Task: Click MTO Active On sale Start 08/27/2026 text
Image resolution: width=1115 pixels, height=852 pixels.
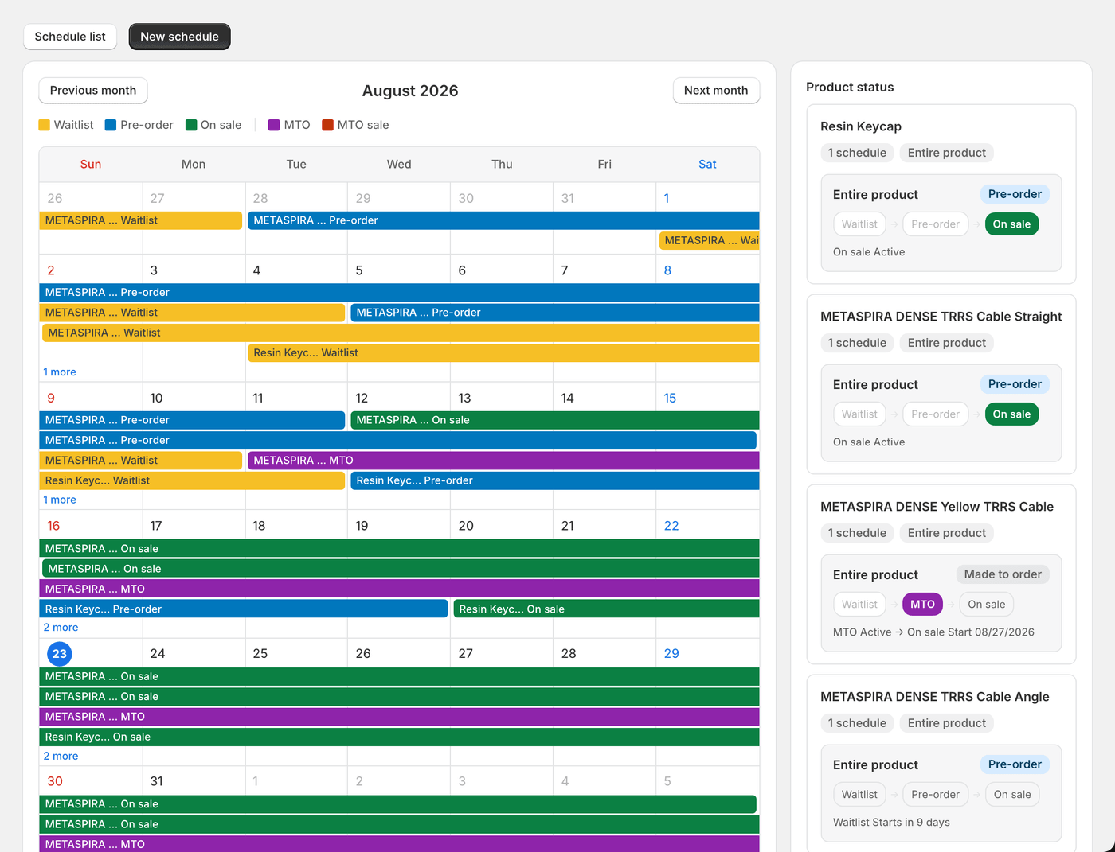Action: coord(933,632)
